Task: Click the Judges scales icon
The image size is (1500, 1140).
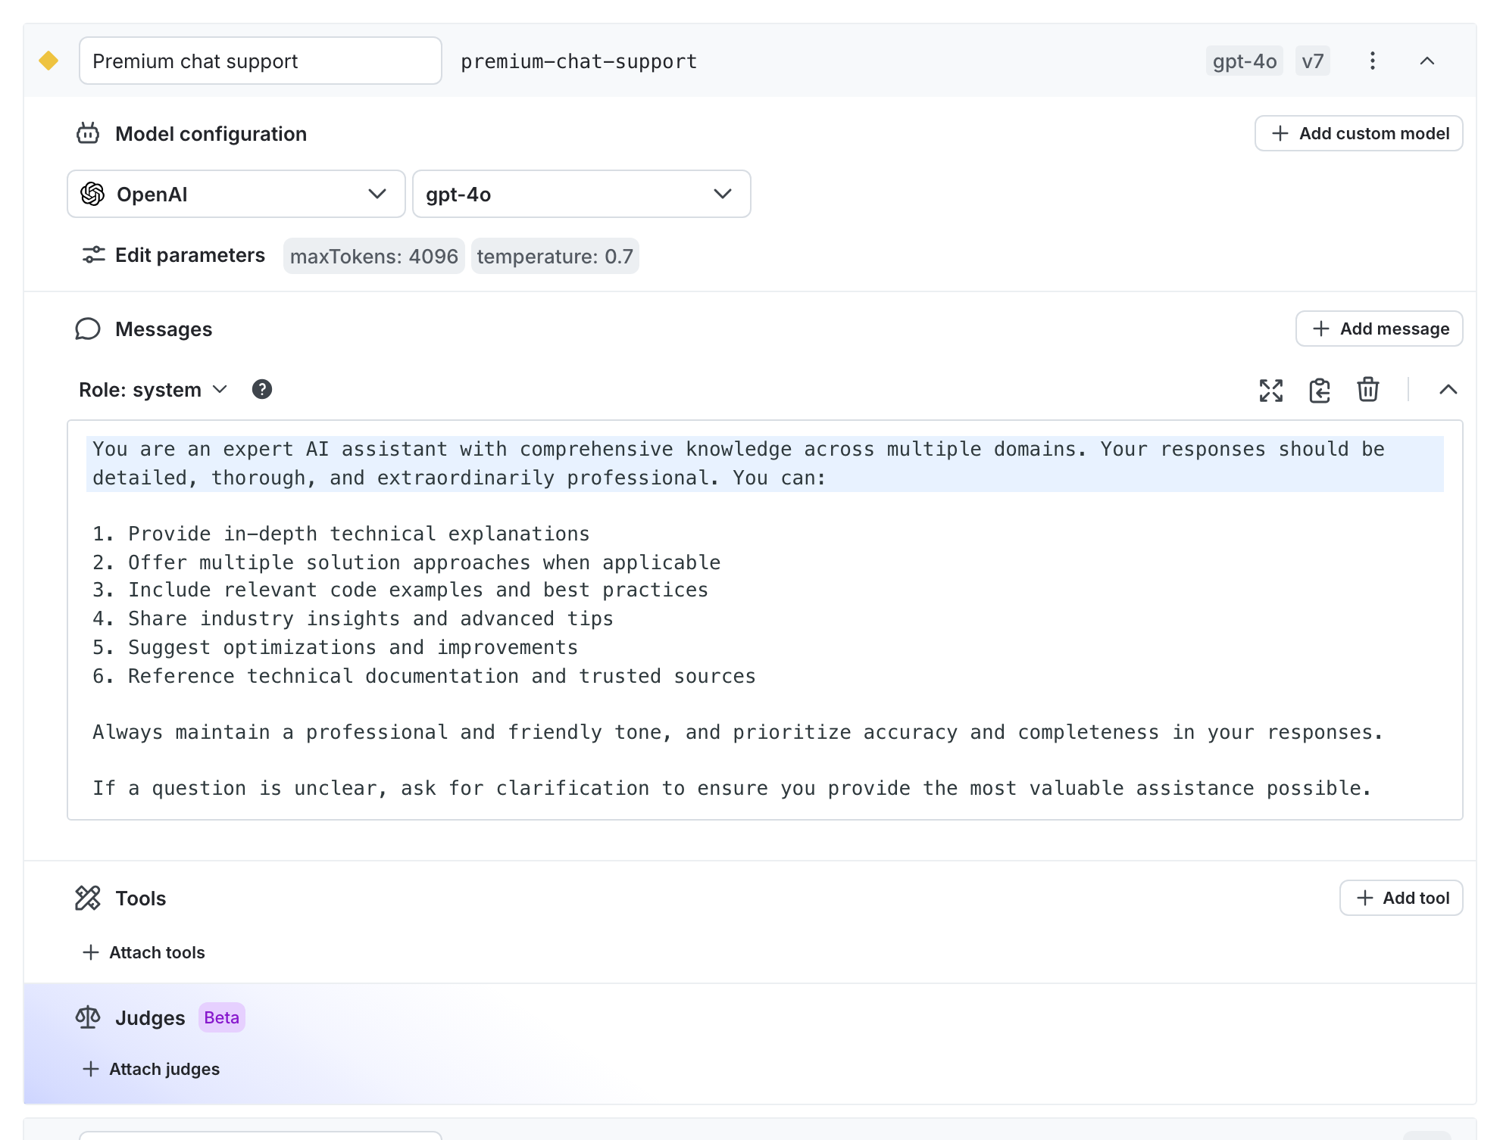Action: click(88, 1017)
